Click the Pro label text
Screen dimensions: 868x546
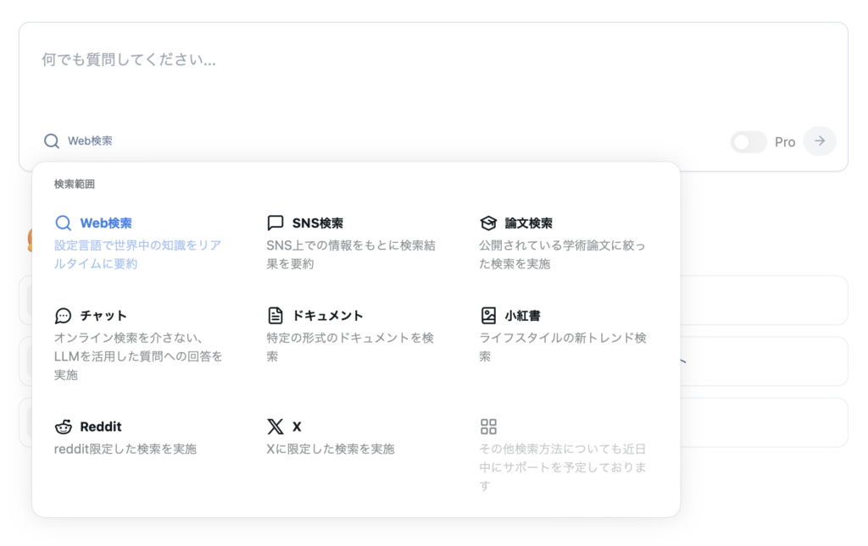pos(785,142)
